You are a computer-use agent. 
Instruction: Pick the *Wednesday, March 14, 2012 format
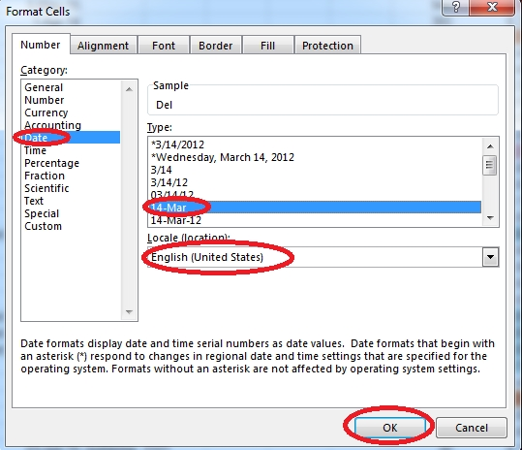(223, 157)
